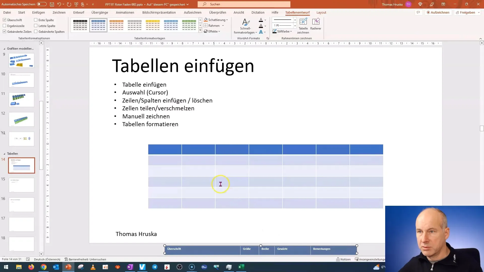This screenshot has width=484, height=272.
Task: Enable the Ergebniszeile checkbox
Action: click(x=5, y=26)
